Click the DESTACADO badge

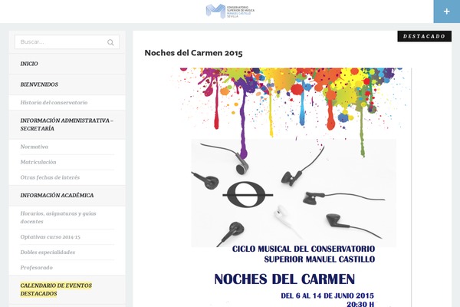click(424, 36)
